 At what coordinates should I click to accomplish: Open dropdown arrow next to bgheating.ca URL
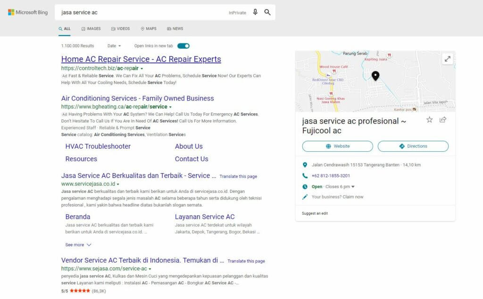(170, 107)
